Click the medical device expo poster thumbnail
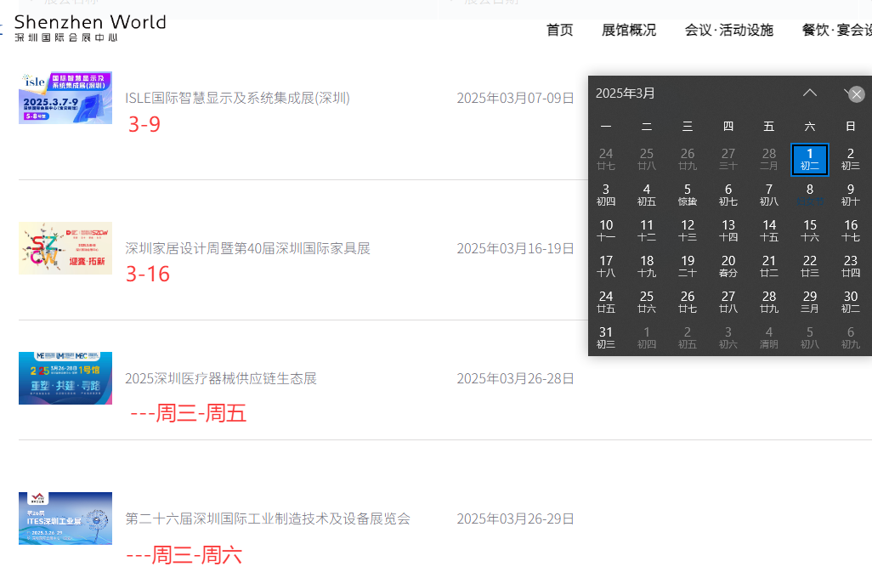Screen dimensions: 872x578 (65, 377)
